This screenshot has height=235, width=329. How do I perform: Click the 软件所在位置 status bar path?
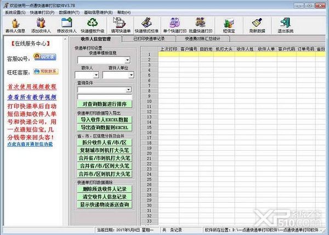point(262,230)
